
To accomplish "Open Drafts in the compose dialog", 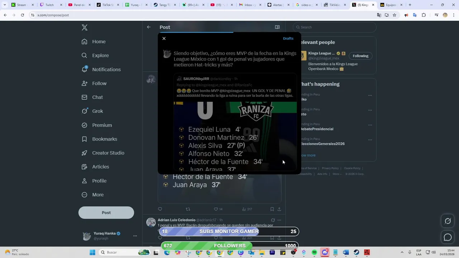I will tap(288, 38).
